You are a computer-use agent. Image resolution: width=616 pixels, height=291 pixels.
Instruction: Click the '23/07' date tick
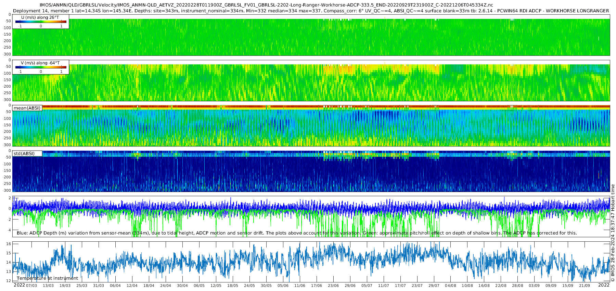(x=417, y=286)
